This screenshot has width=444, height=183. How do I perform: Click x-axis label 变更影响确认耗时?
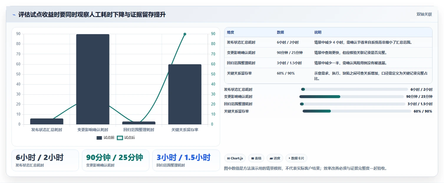(x=93, y=130)
